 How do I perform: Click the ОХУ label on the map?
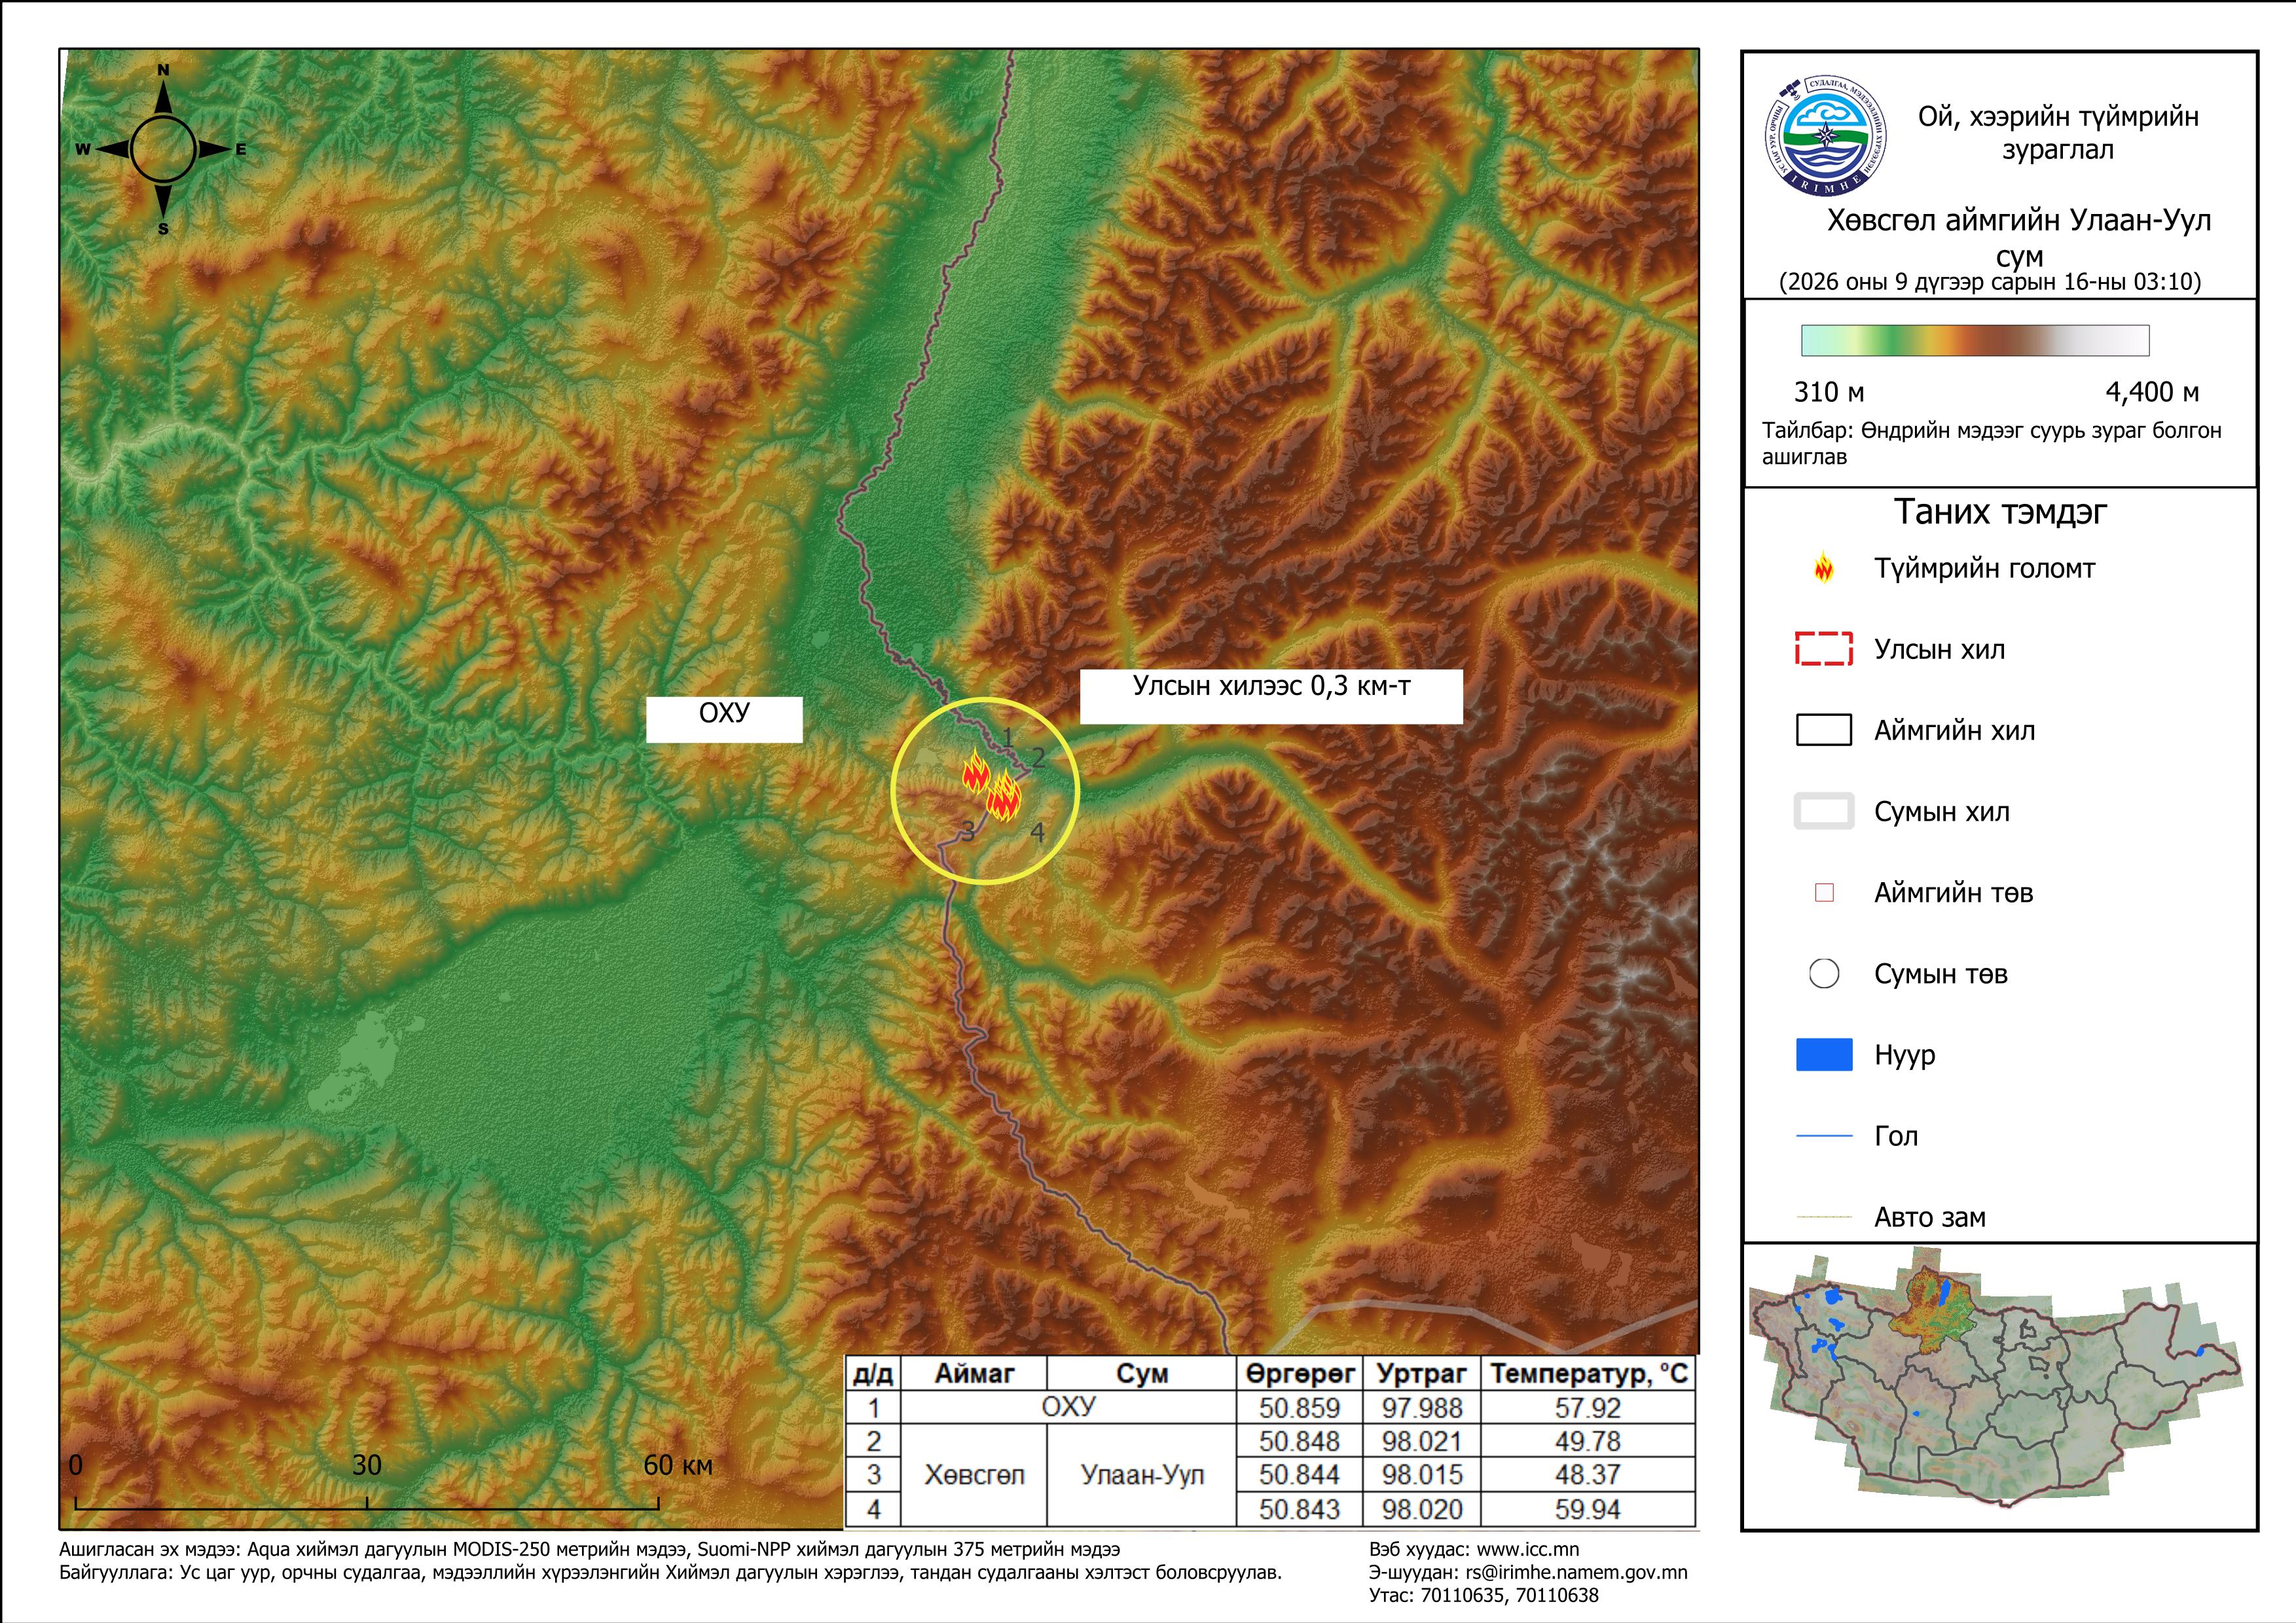[x=724, y=713]
